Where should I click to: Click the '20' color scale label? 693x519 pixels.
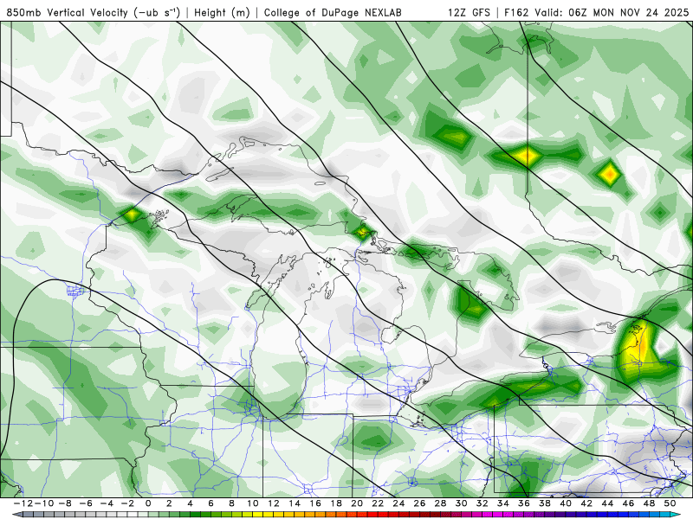(357, 503)
